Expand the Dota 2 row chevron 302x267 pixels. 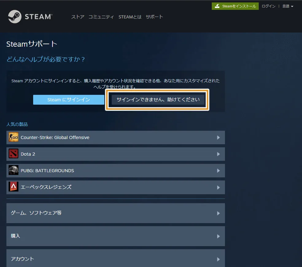(x=219, y=154)
